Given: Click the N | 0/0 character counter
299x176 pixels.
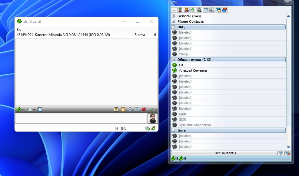Looking at the screenshot, I should coord(121,129).
